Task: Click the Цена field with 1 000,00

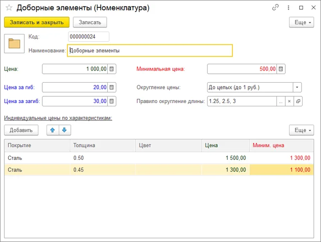Action: coord(75,69)
